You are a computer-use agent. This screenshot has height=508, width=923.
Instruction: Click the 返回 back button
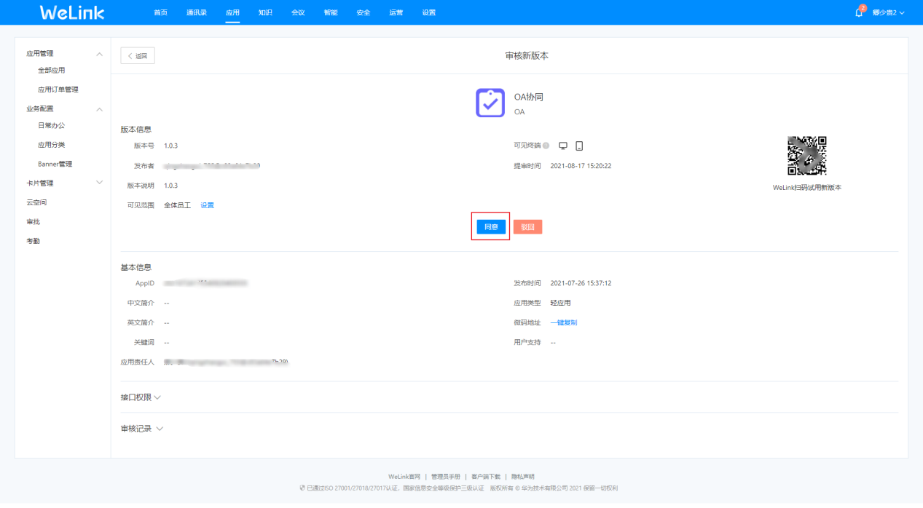[x=138, y=56]
